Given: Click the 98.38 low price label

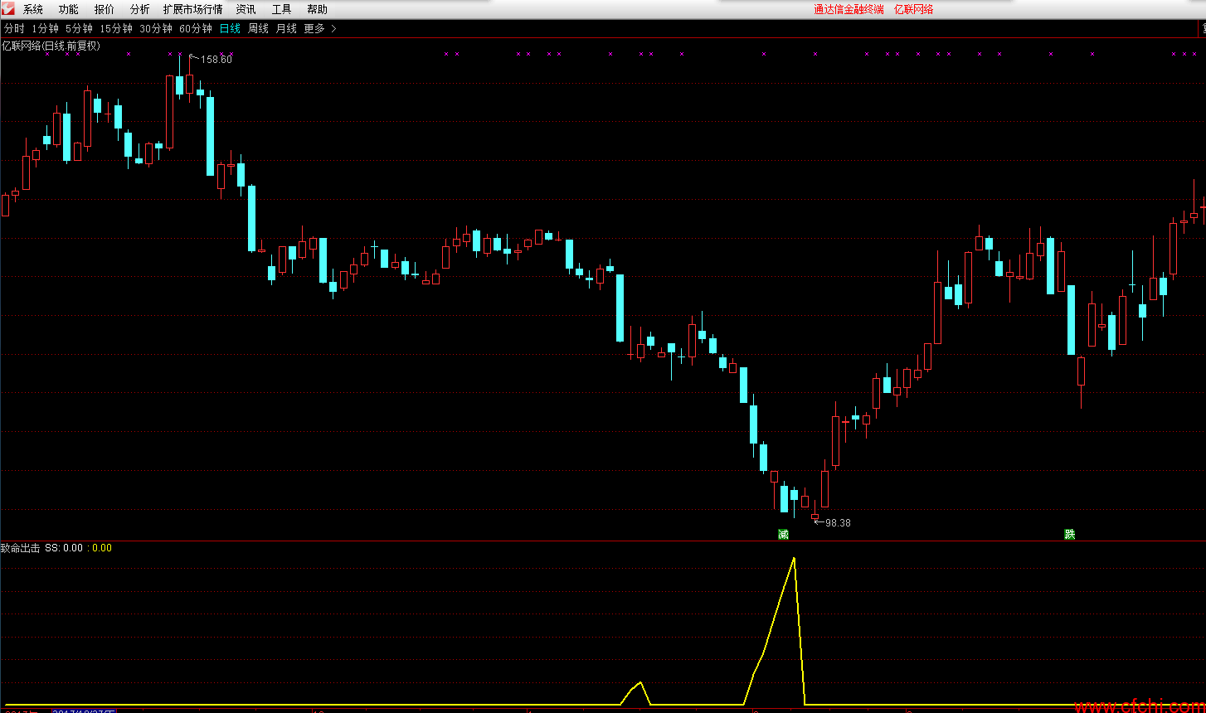Looking at the screenshot, I should (838, 523).
